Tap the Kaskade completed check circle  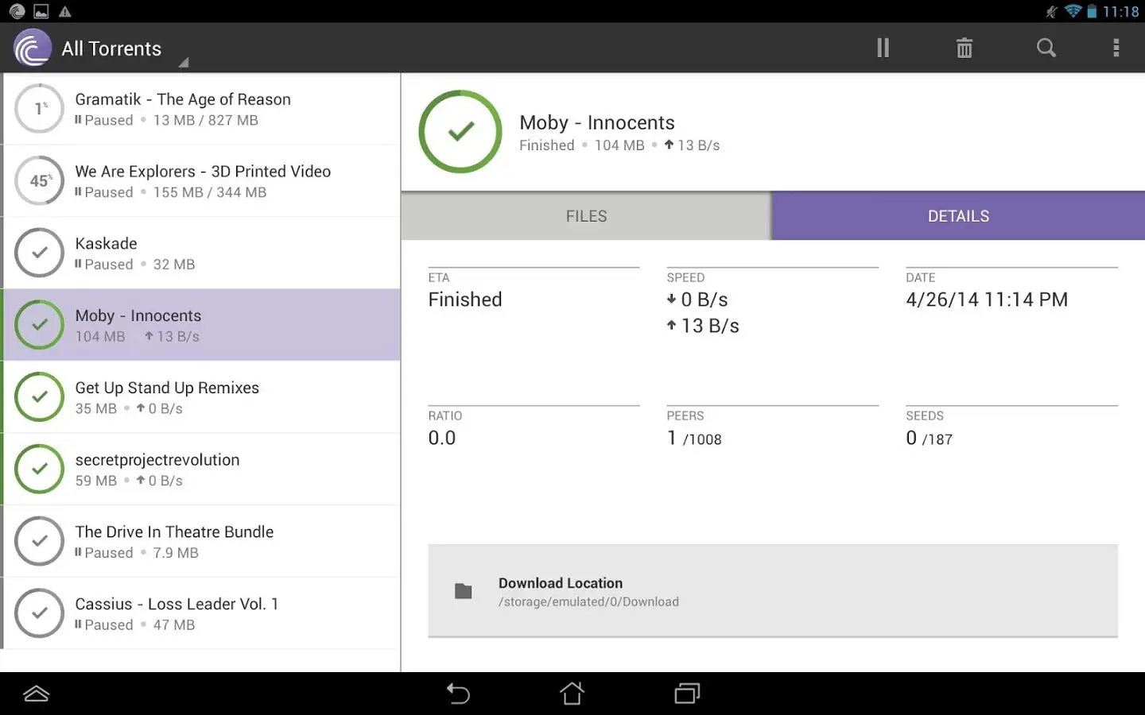point(40,253)
